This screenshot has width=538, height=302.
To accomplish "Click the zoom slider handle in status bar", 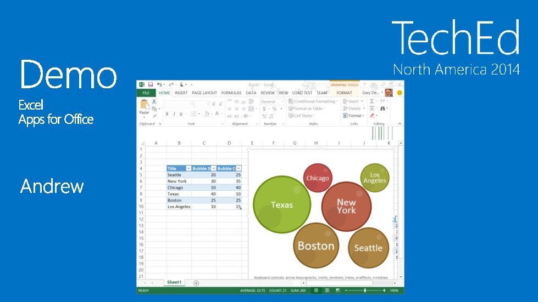I will tap(365, 290).
